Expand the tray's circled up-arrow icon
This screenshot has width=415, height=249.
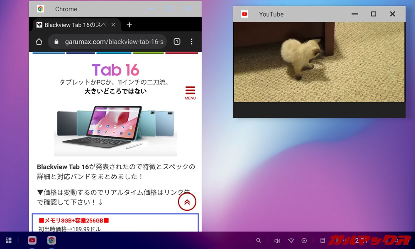(x=304, y=240)
